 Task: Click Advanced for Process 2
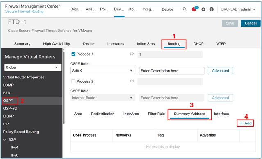[x=221, y=98]
